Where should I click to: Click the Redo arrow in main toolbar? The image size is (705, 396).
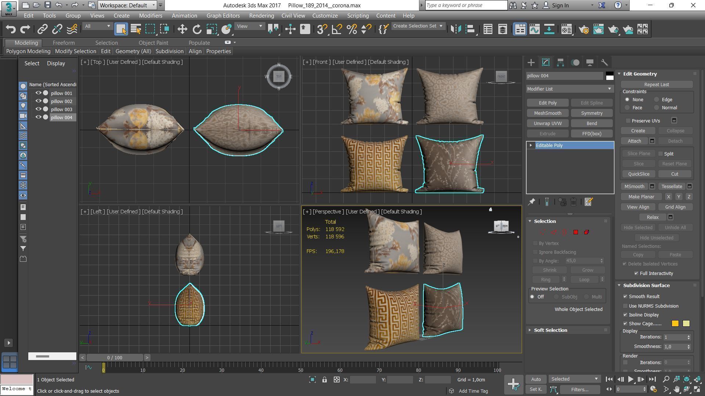coord(25,29)
